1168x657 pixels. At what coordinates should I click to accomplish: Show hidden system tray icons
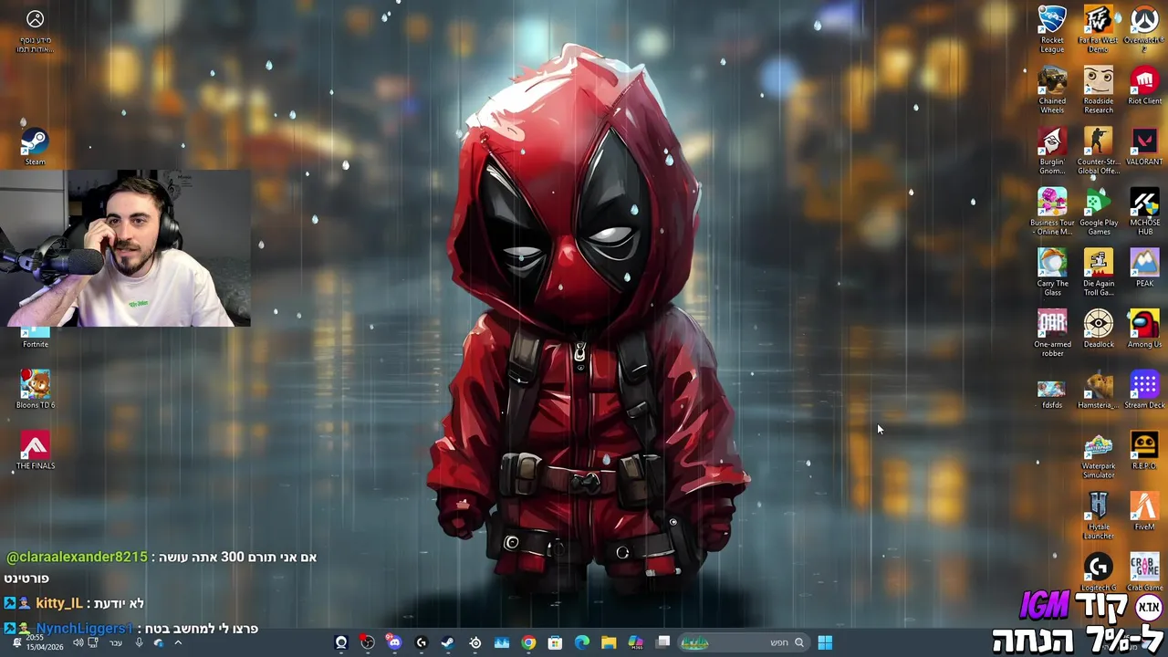[178, 642]
